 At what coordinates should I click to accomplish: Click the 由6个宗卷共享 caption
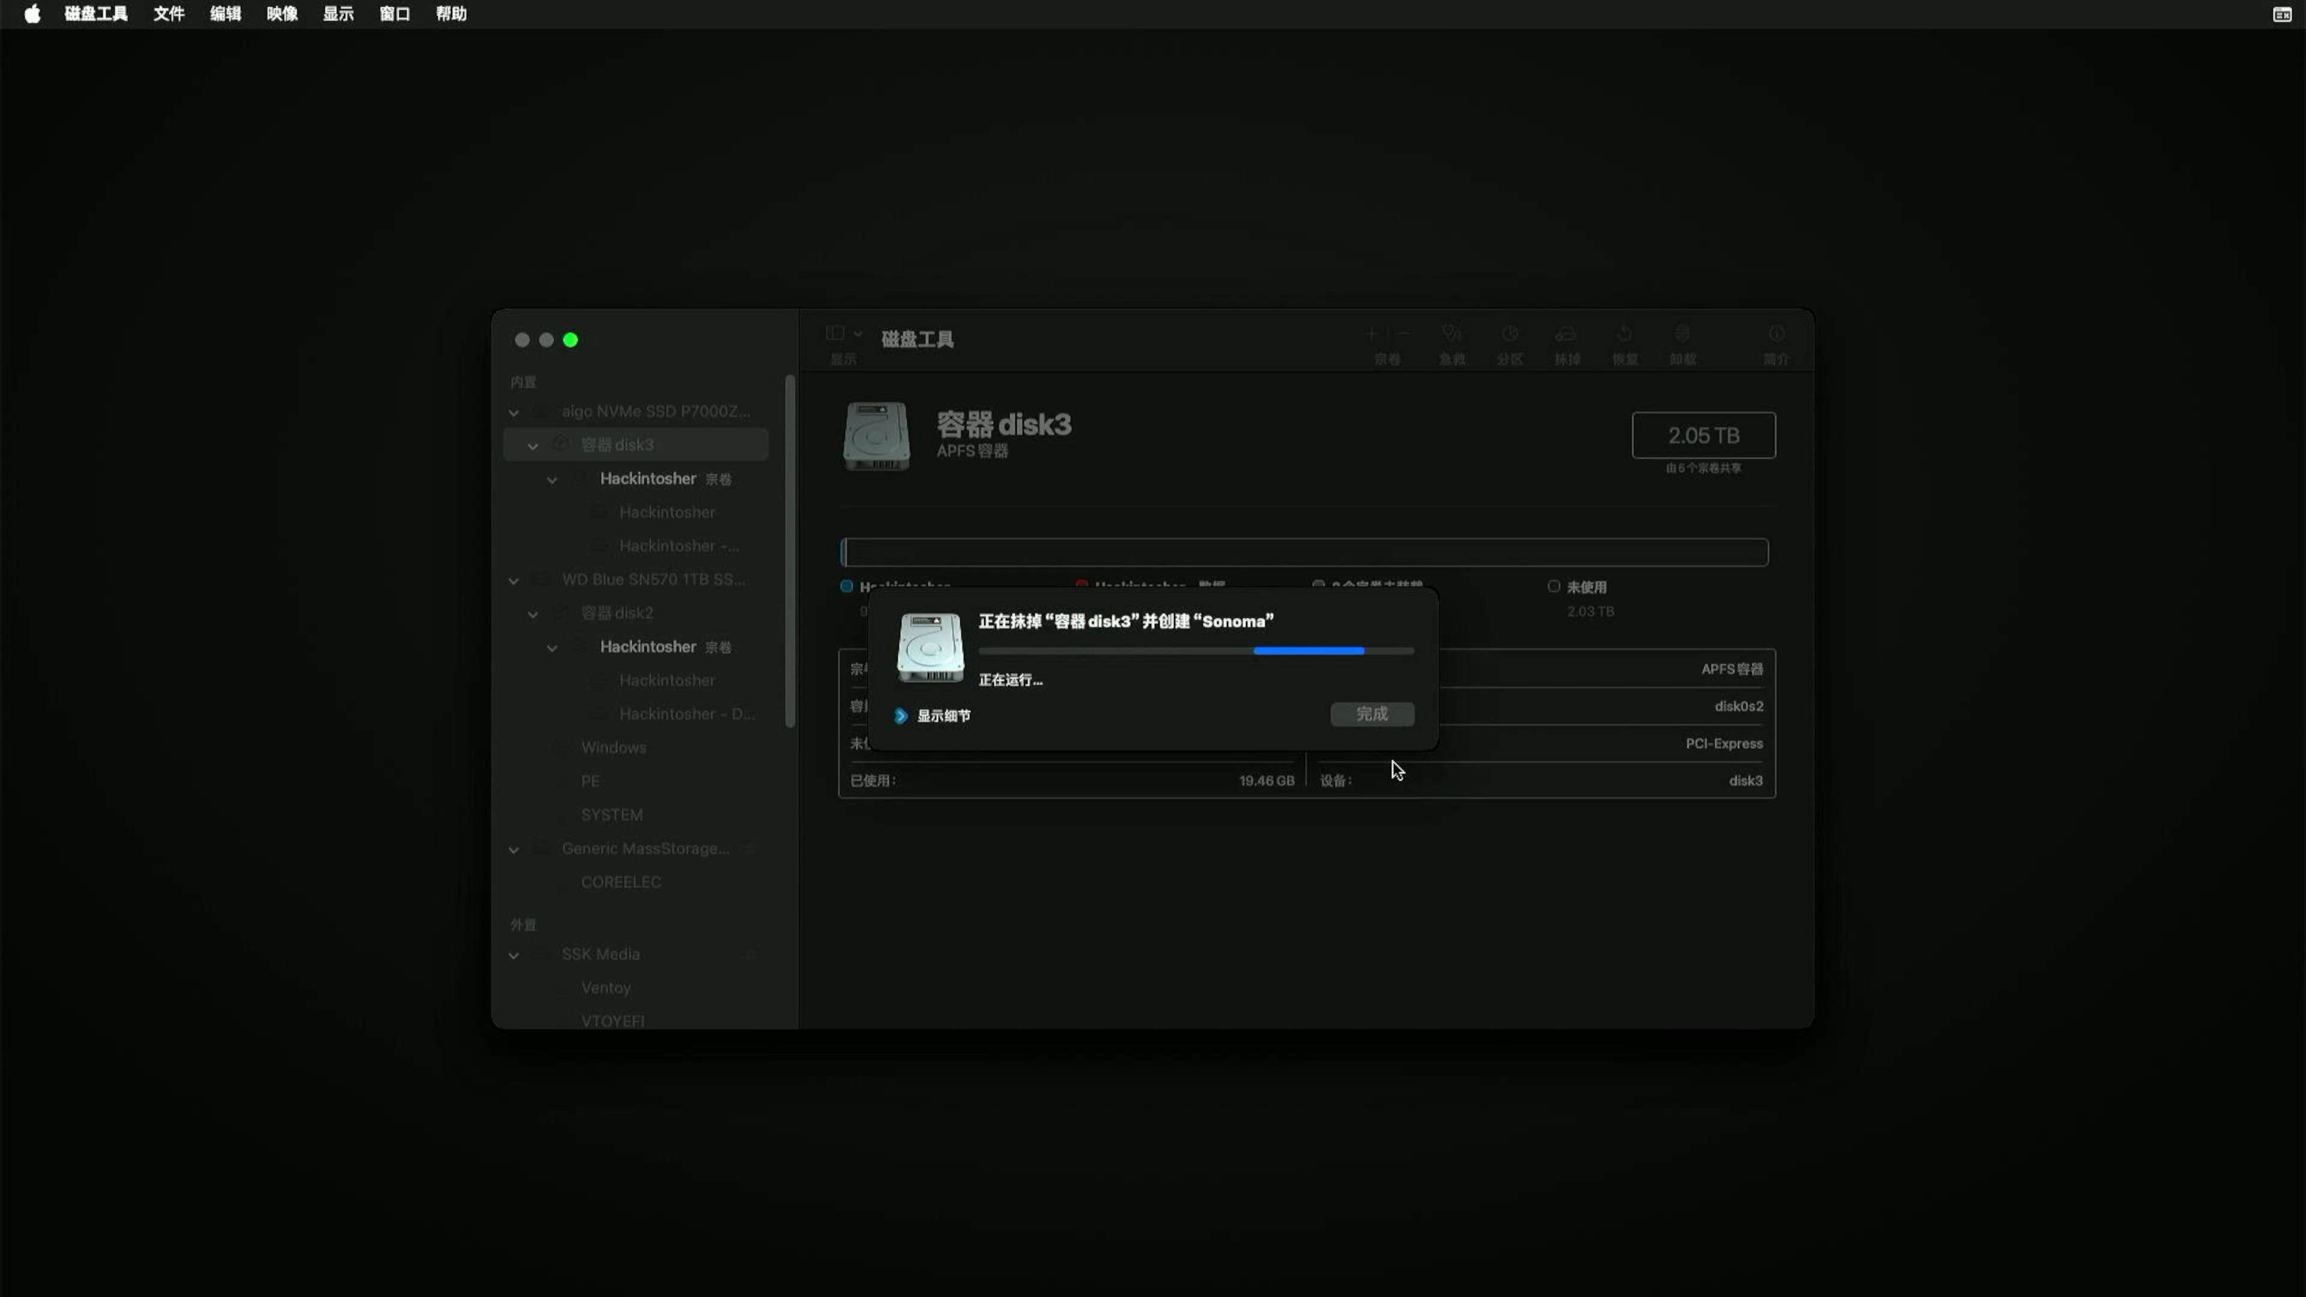(x=1704, y=468)
